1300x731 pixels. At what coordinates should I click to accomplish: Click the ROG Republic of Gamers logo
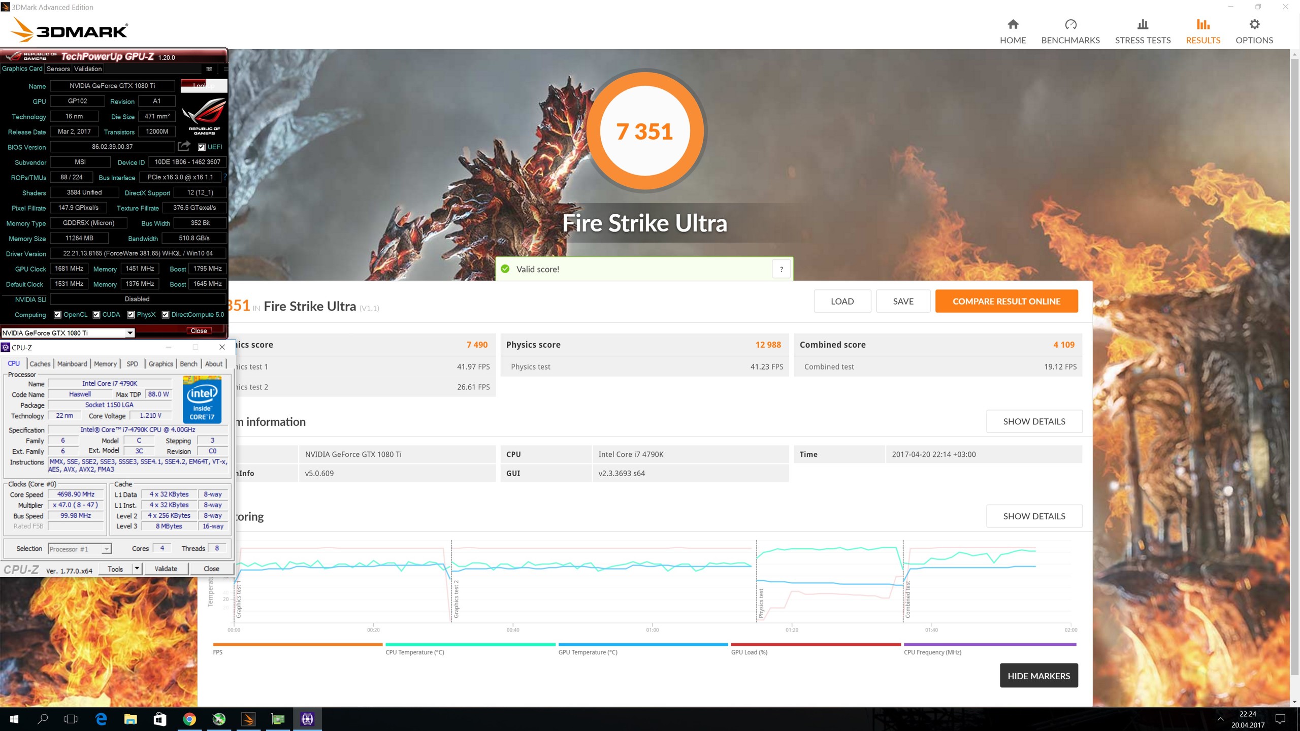tap(204, 117)
